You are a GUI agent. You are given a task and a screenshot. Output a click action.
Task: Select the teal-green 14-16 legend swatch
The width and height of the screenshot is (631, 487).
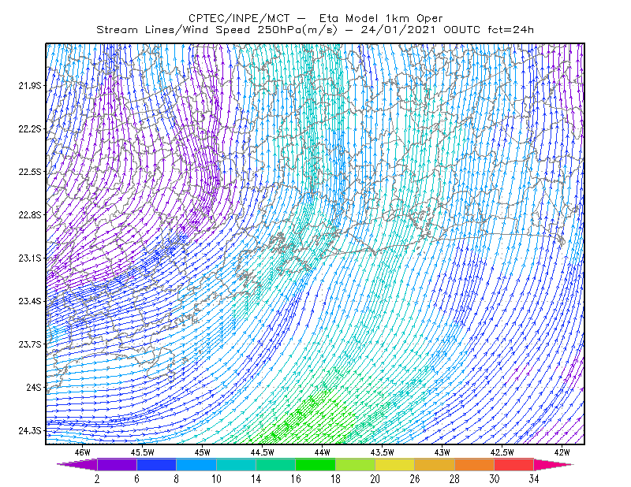pyautogui.click(x=275, y=464)
